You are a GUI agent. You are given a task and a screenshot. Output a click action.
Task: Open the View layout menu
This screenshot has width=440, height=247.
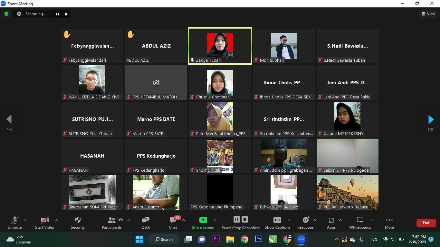click(x=428, y=14)
